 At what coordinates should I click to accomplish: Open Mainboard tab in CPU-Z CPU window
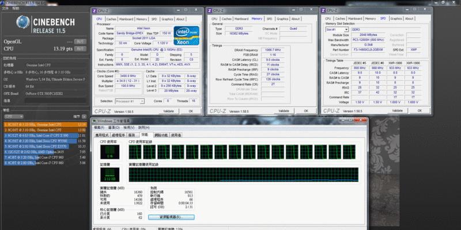pos(126,19)
